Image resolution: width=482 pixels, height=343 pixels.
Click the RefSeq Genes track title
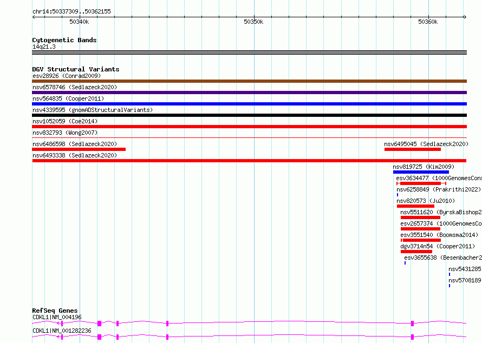pos(55,311)
